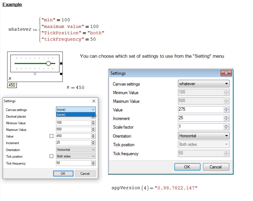Open the Horizontal Orientation dropdown in large dialog
This screenshot has width=253, height=201.
pos(204,136)
